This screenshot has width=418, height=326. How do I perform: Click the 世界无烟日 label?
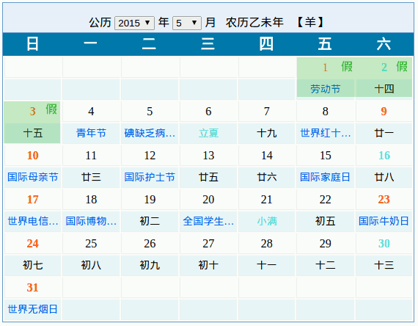click(33, 309)
